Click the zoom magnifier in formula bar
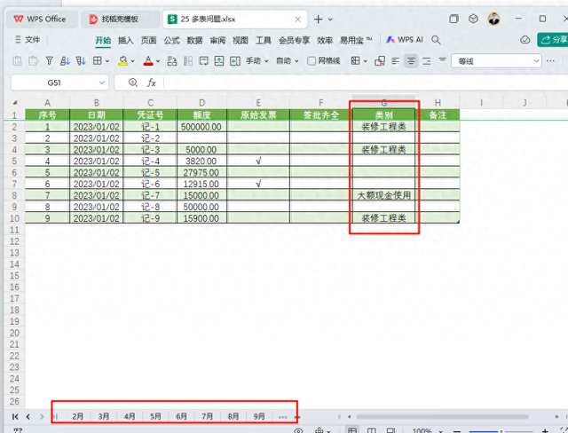This screenshot has height=433, width=568. (x=133, y=83)
